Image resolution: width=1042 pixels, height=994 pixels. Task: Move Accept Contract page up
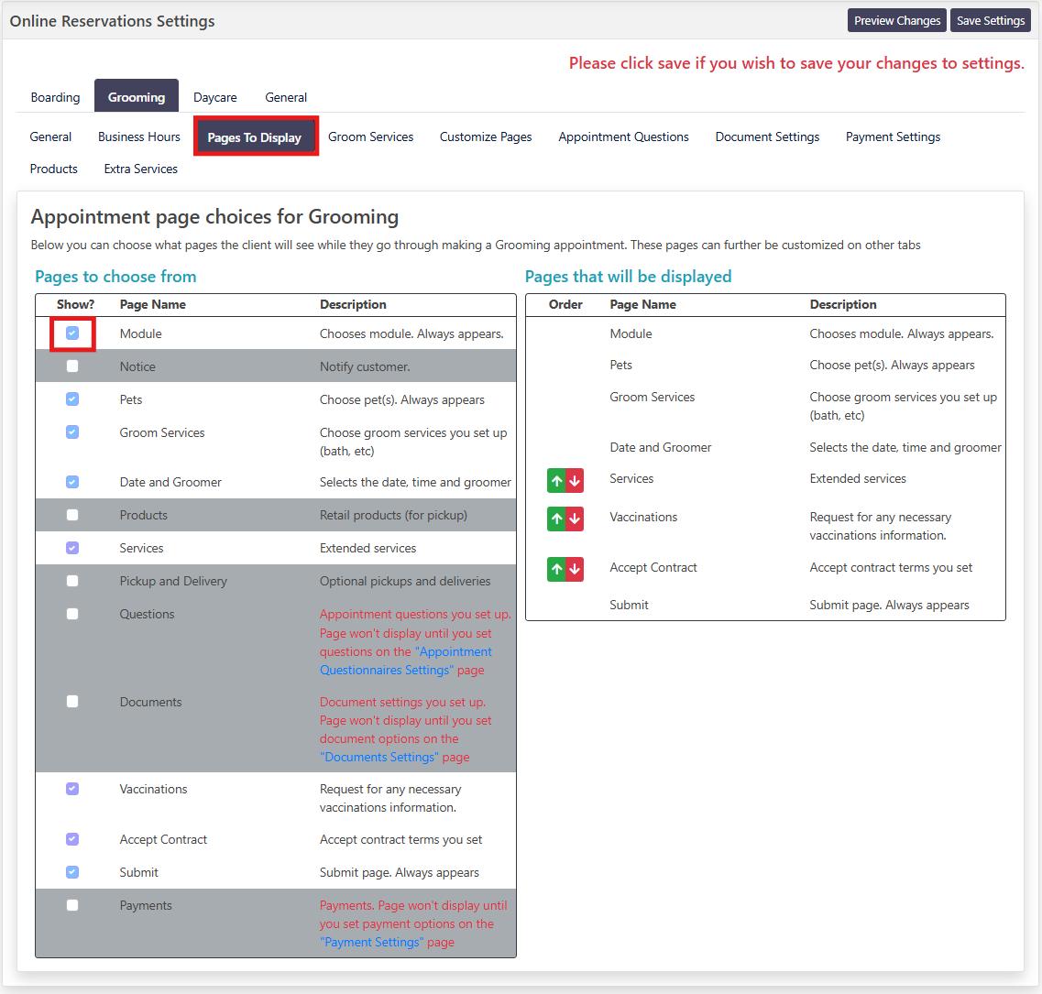click(x=556, y=569)
